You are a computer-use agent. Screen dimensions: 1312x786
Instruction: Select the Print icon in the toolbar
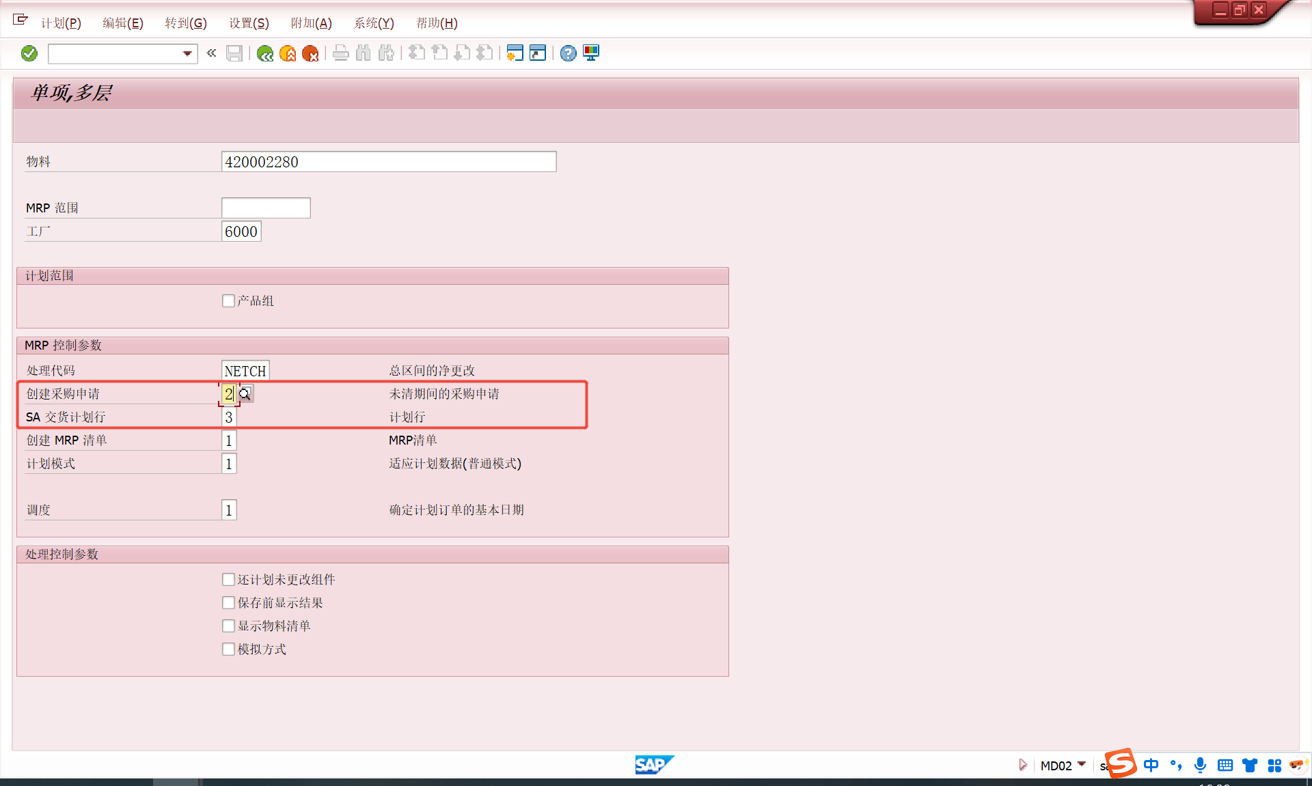[341, 53]
